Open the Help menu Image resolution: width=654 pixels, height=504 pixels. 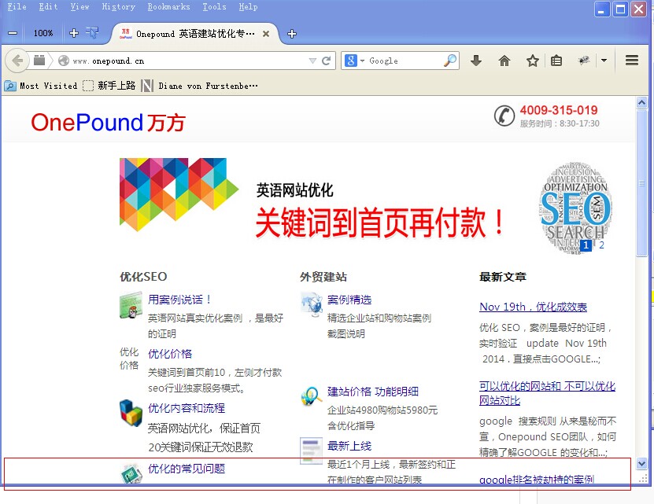pyautogui.click(x=248, y=6)
